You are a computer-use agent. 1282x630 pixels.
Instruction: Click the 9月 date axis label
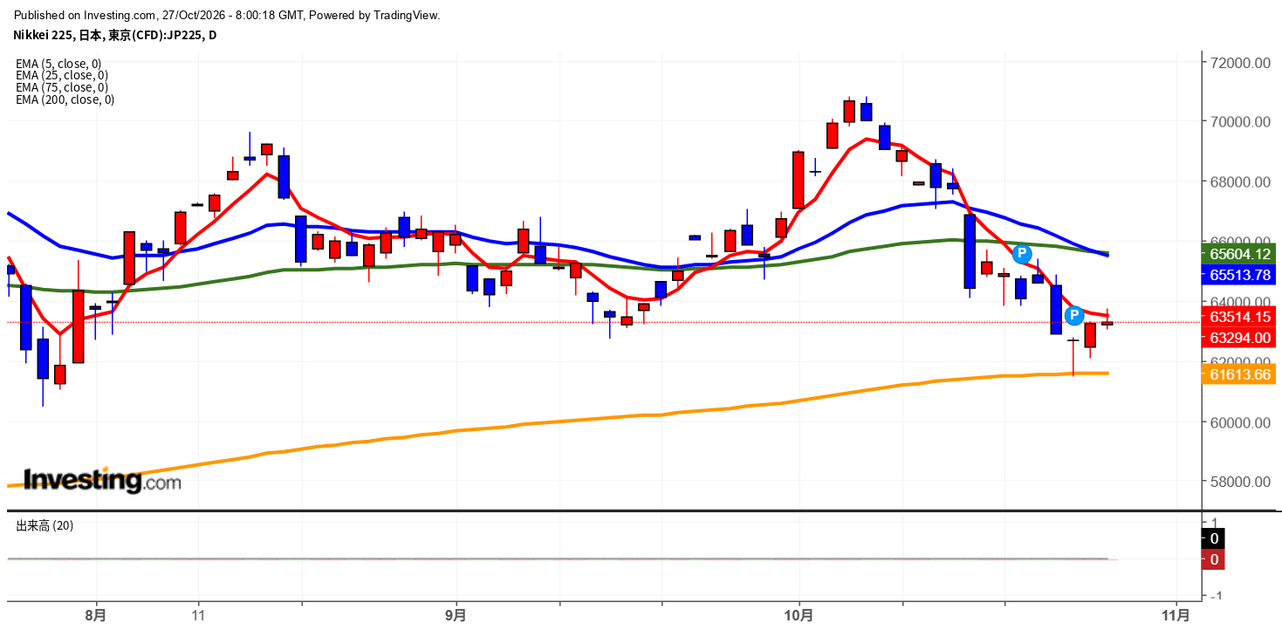(x=456, y=614)
